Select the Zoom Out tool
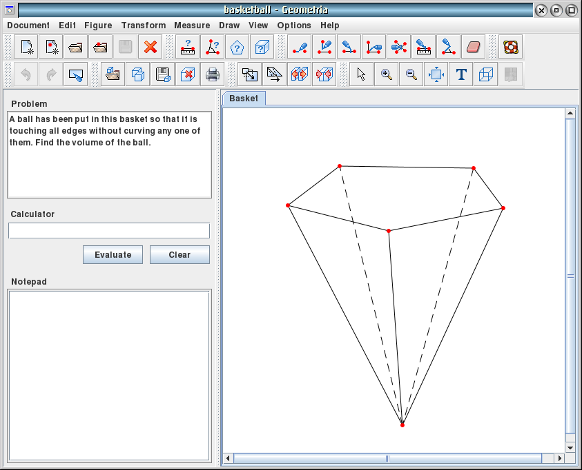 pos(411,74)
